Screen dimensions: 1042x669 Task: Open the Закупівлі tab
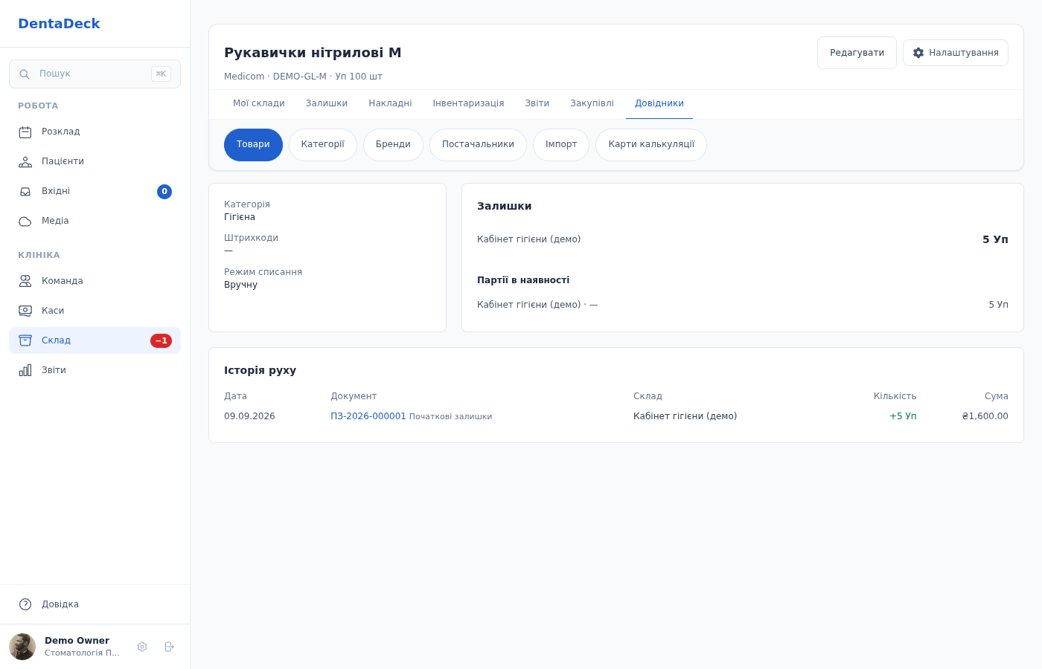(592, 104)
